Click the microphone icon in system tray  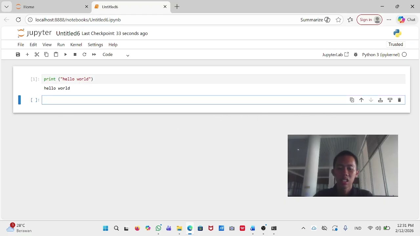(x=345, y=228)
